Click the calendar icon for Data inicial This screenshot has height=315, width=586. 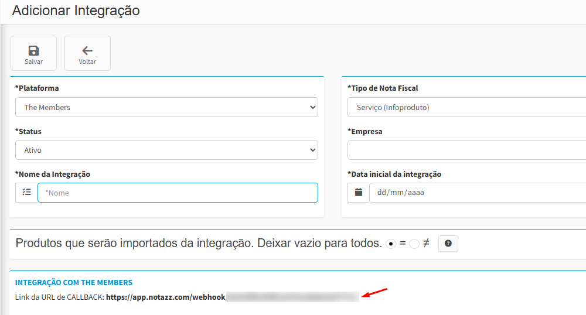point(359,193)
